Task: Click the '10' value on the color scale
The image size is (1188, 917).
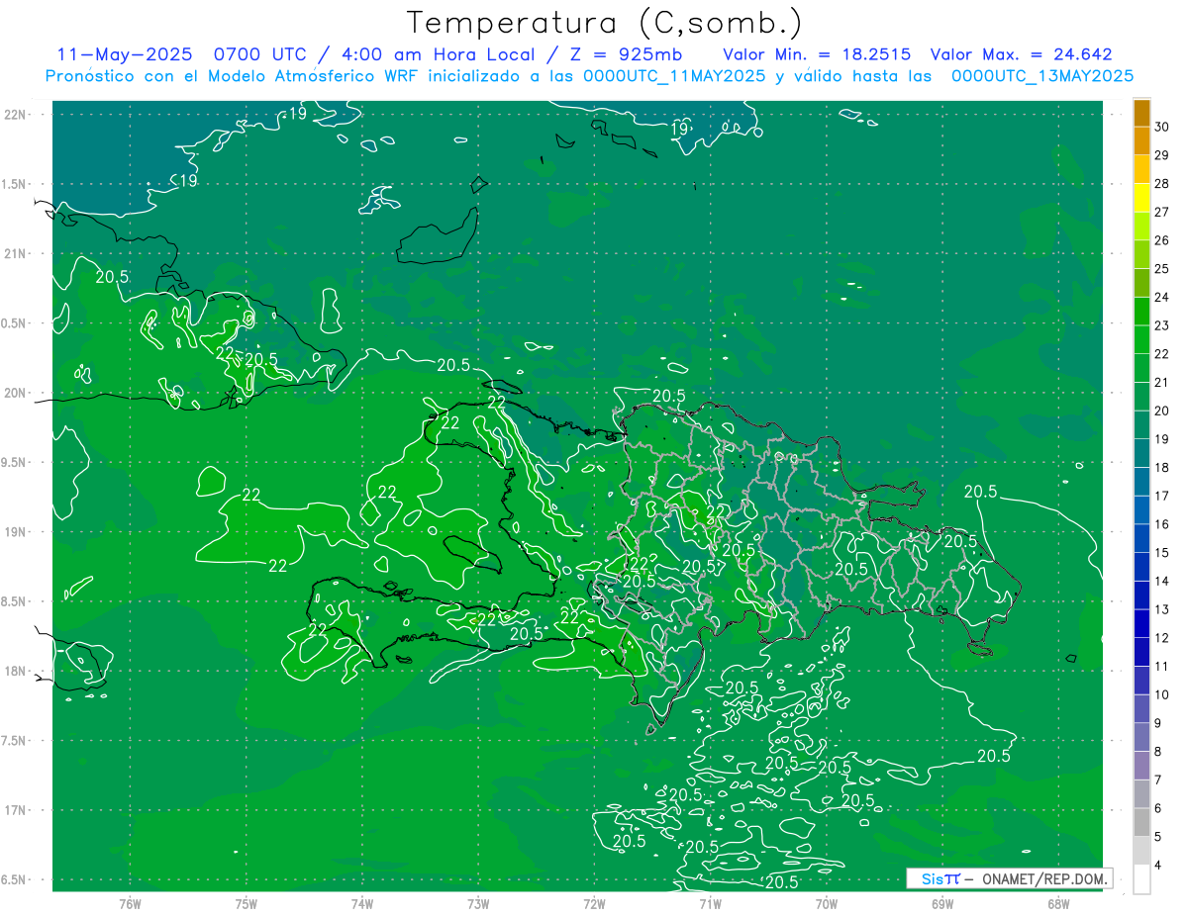Action: coord(1162,694)
